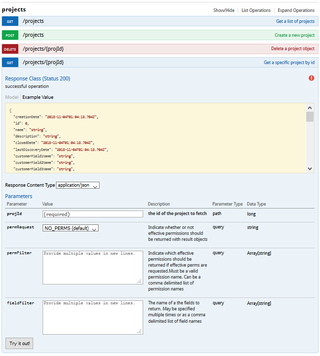
Task: Click the blue GET badge for /projects list
Action: click(10, 21)
